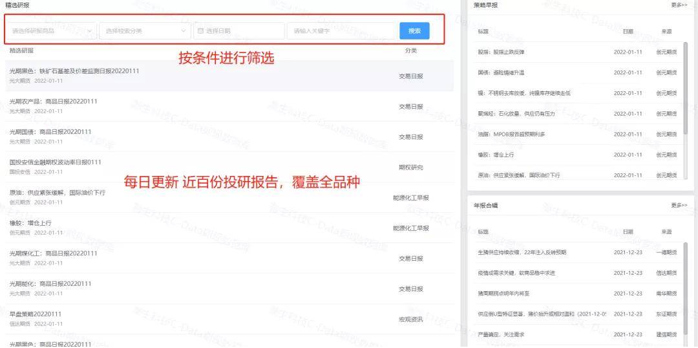Click 建信期货 source in 年报合辑

666,334
